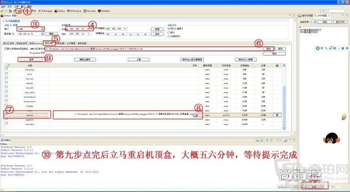The height and width of the screenshot is (192, 350).
Task: Click 刷新 button beside server IP
Action: (x=52, y=34)
